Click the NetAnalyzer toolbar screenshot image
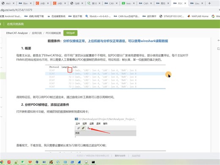The image size is (220, 165). (105, 127)
